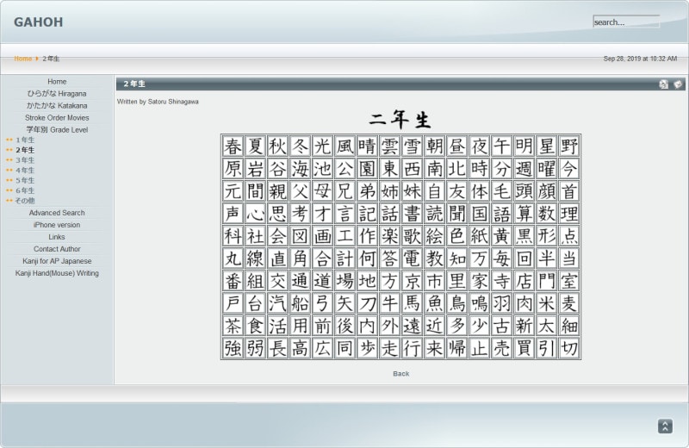Open ひらがな Hiragana menu item
Viewport: 689px width, 448px height.
coord(57,94)
